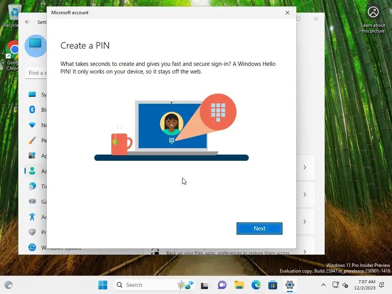Expand the first chevron row in Settings

(304, 167)
